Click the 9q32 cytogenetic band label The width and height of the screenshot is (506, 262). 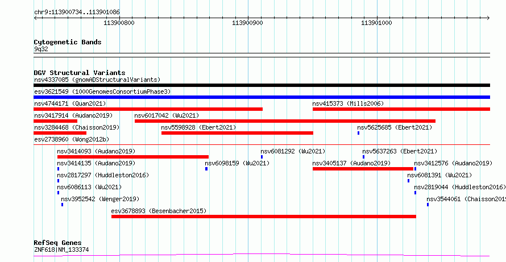coord(41,49)
